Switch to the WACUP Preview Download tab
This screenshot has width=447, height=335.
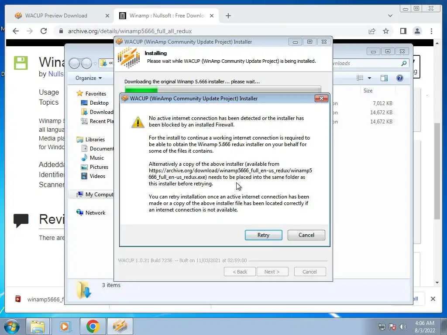(x=56, y=16)
